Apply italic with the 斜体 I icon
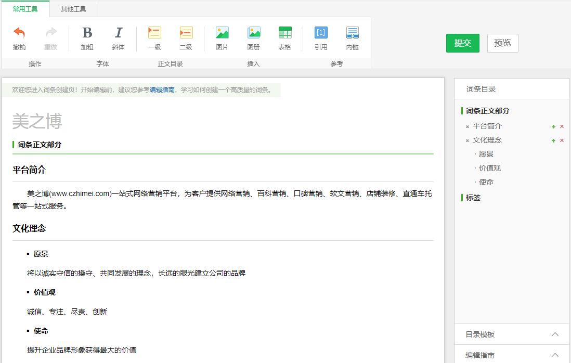 119,33
